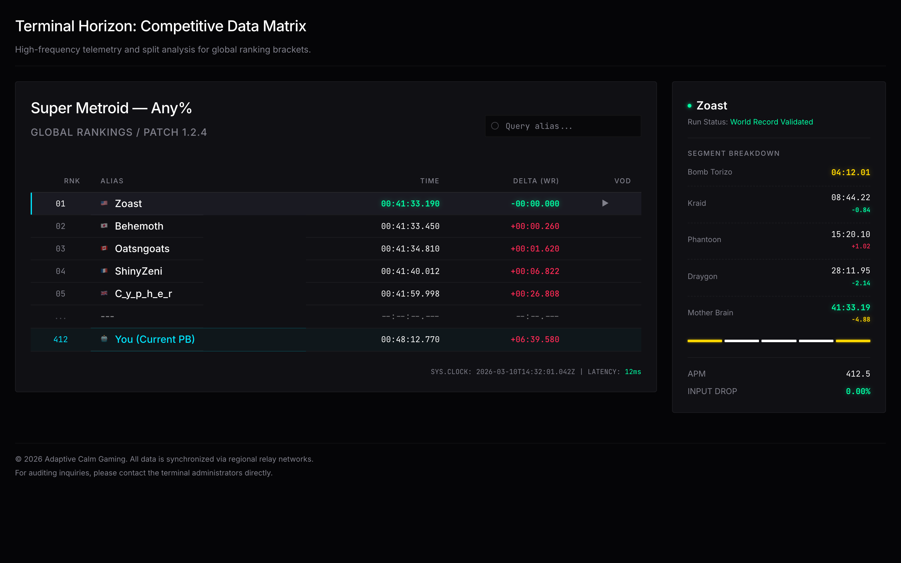Image resolution: width=901 pixels, height=563 pixels.
Task: Click the Canada flag icon beside Oatsngoats
Action: click(104, 248)
